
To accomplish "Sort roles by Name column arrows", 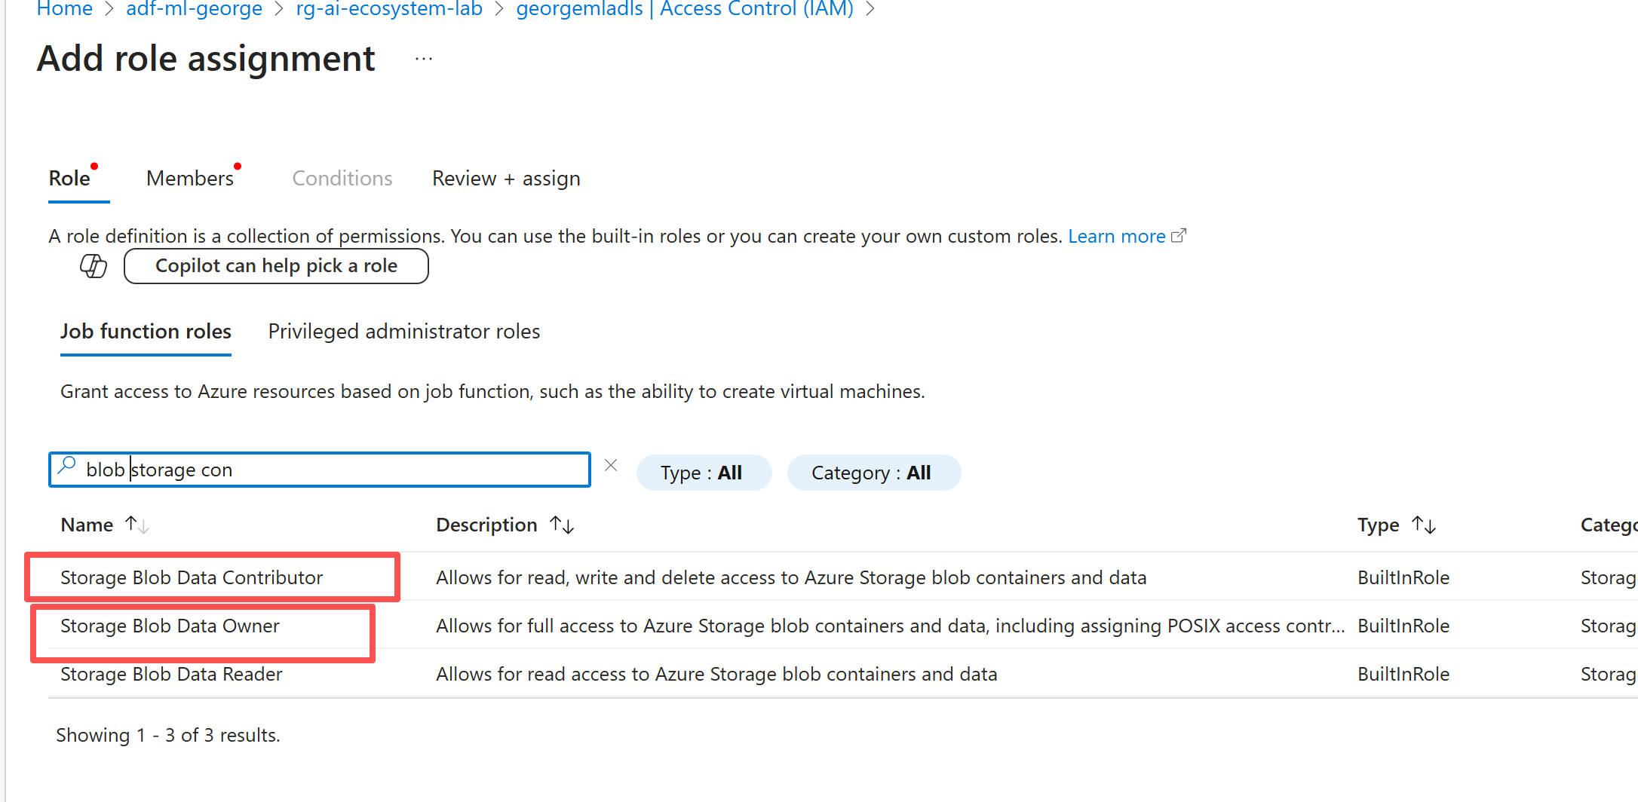I will [x=137, y=525].
